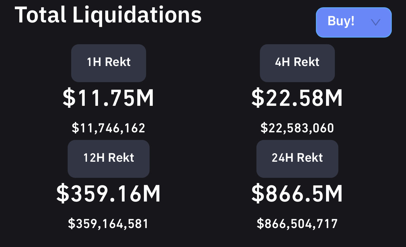Click the Buy! text label
Image resolution: width=406 pixels, height=247 pixels.
pyautogui.click(x=341, y=21)
